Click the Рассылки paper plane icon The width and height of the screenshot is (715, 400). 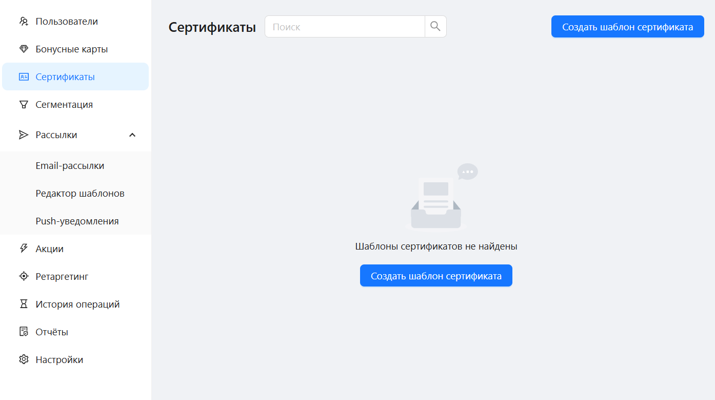pyautogui.click(x=24, y=135)
